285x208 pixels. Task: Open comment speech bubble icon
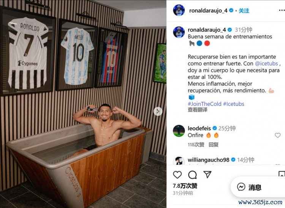[192, 175]
